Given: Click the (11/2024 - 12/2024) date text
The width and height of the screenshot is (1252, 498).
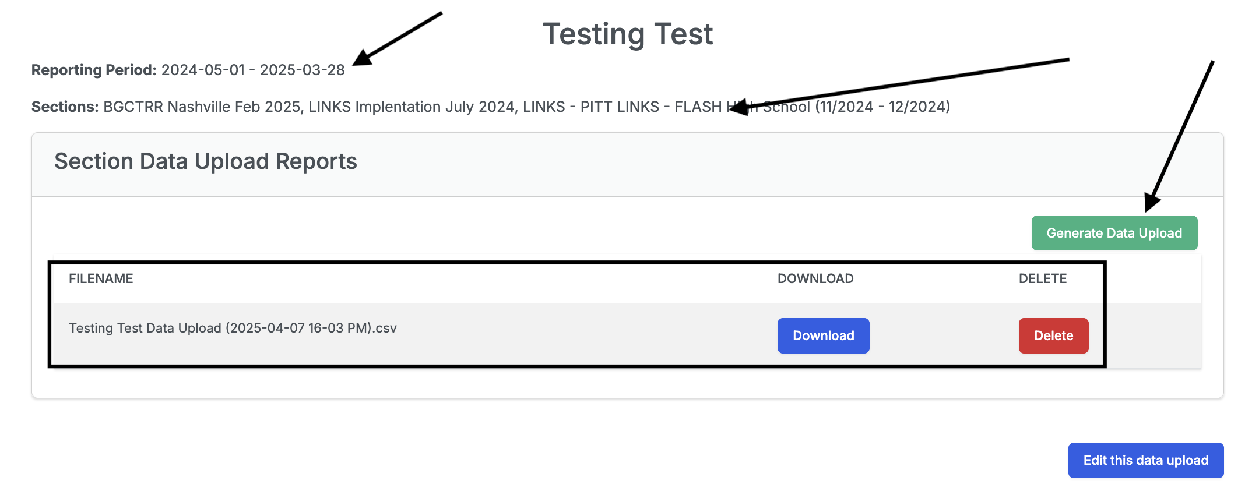Looking at the screenshot, I should tap(882, 107).
